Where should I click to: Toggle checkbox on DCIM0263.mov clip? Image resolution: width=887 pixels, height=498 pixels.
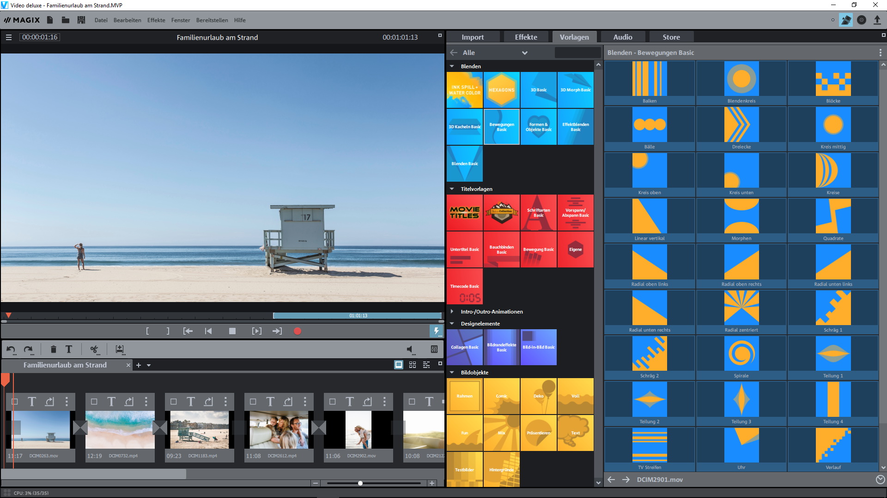14,402
